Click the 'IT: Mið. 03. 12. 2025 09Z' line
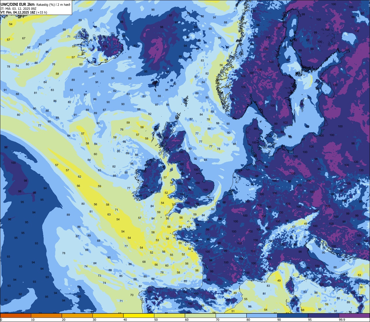 [x=18, y=8]
